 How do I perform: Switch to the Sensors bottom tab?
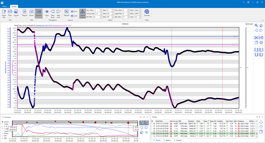coord(178,140)
